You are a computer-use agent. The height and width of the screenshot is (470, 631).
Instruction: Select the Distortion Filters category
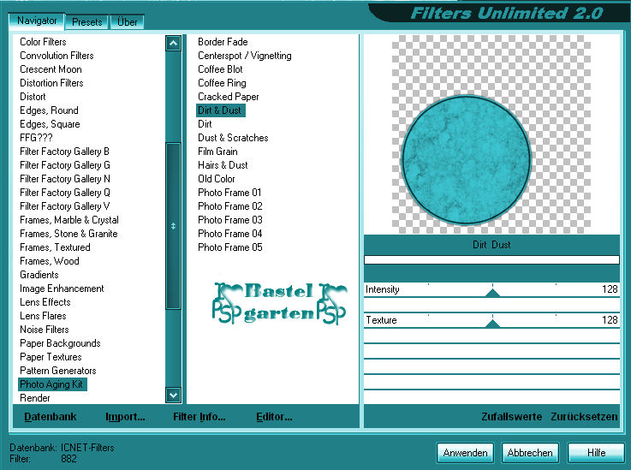click(51, 83)
